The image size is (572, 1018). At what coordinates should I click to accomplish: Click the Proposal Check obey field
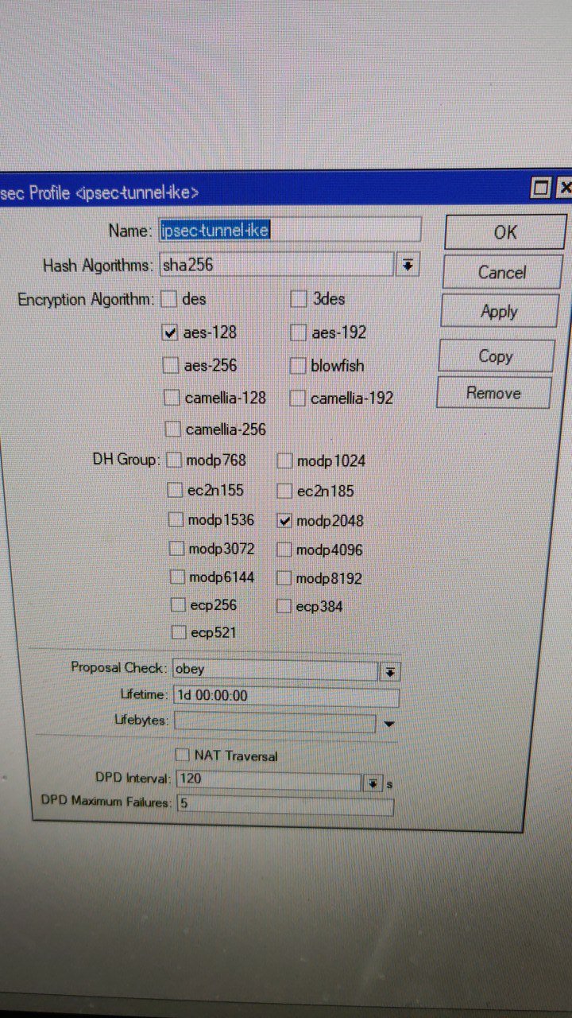(274, 670)
